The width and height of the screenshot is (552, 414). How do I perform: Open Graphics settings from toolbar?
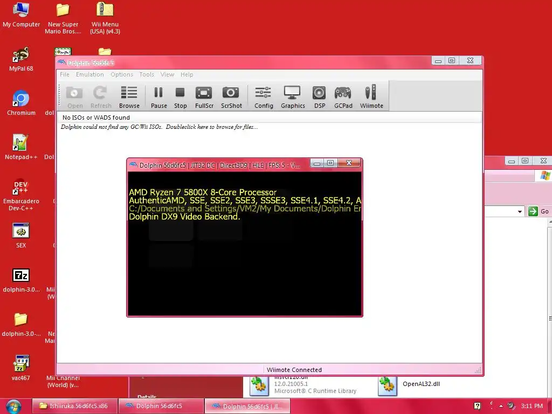(293, 97)
